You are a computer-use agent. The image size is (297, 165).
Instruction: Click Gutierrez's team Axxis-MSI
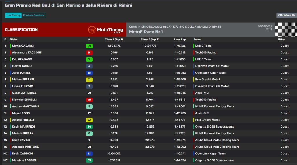point(202,93)
